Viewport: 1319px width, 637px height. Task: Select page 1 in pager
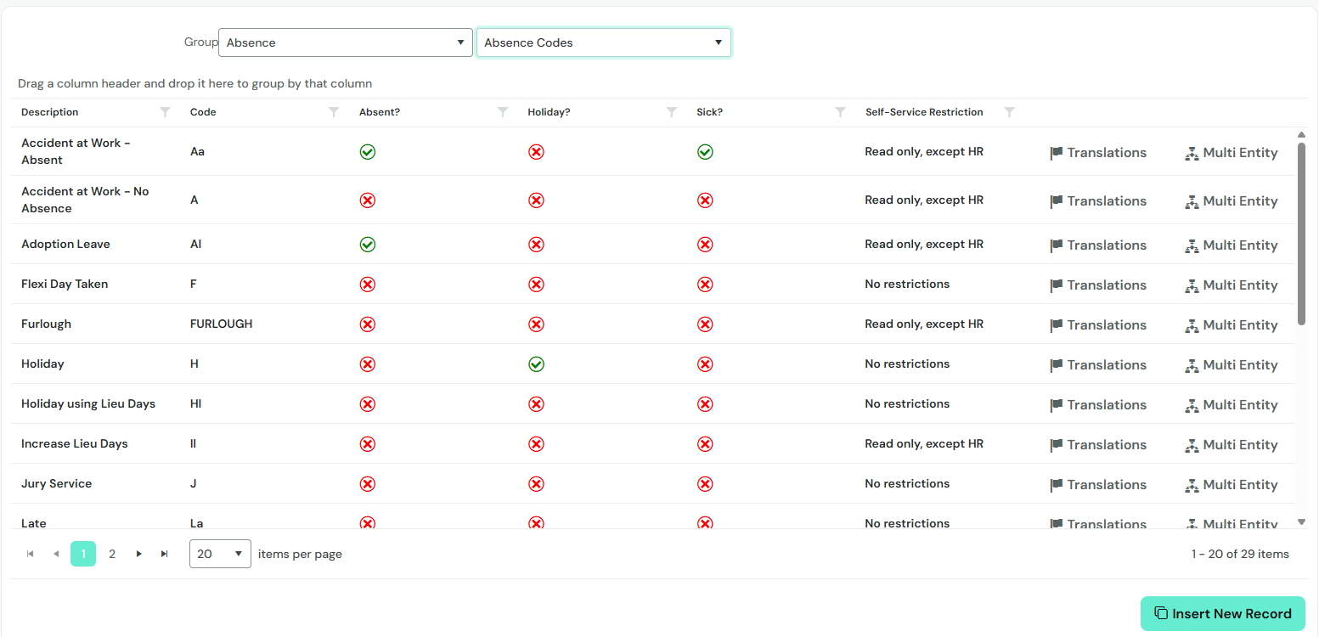coord(83,554)
